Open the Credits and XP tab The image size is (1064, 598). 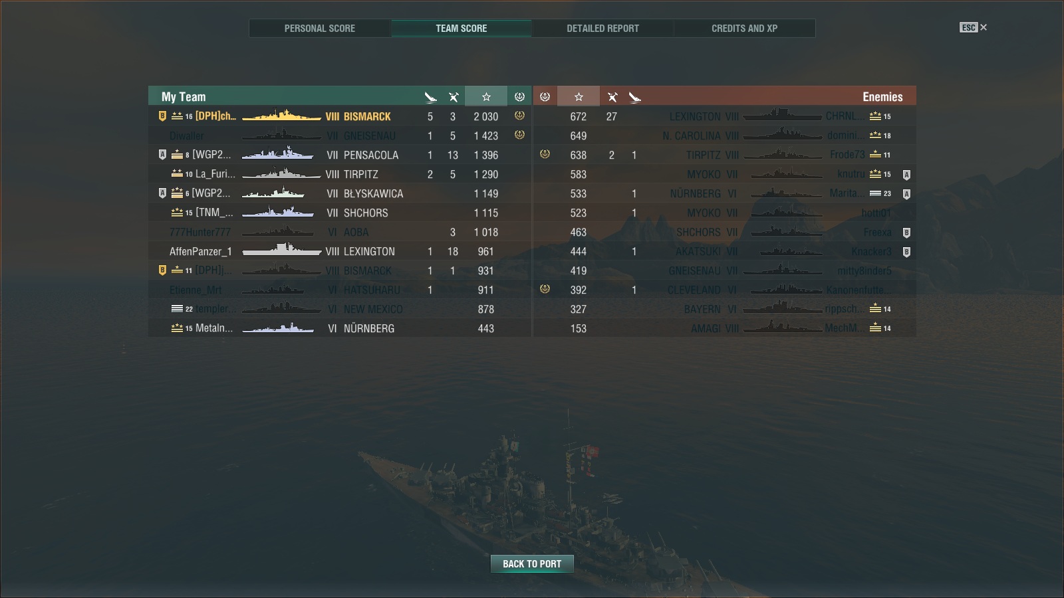pyautogui.click(x=744, y=28)
